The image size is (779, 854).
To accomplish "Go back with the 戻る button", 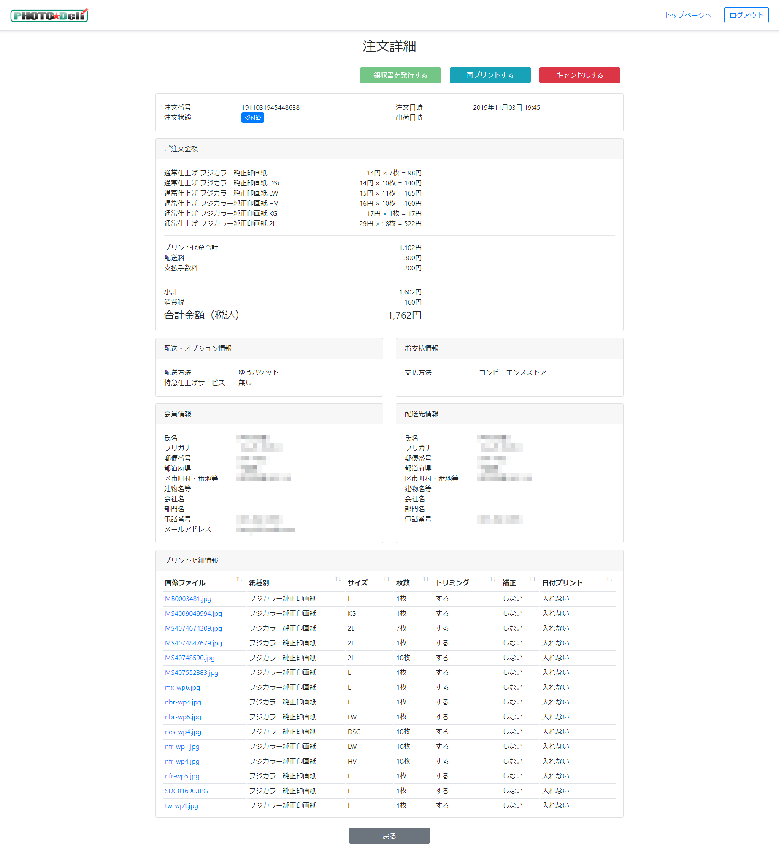I will [x=389, y=836].
